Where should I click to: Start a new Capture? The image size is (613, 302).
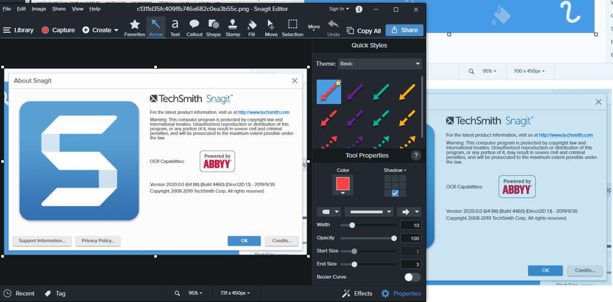pos(58,30)
